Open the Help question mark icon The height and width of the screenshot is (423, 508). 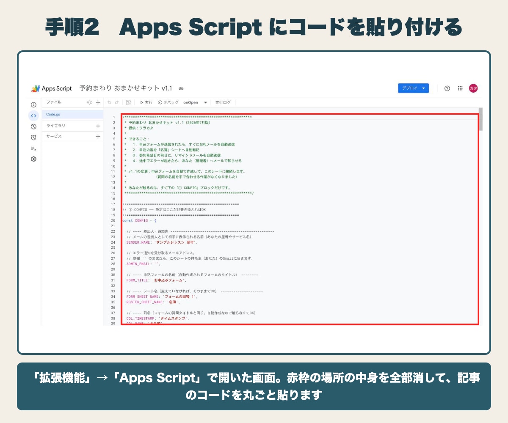coord(447,88)
